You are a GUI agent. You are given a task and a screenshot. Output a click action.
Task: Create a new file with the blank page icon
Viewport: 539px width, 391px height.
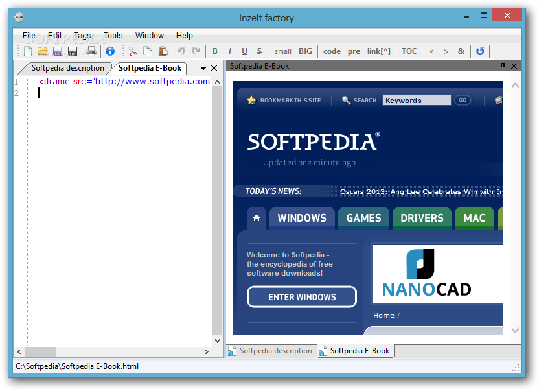click(27, 51)
